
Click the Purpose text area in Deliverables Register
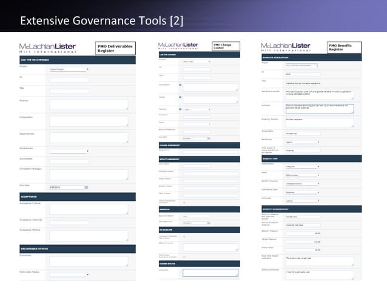[89, 104]
